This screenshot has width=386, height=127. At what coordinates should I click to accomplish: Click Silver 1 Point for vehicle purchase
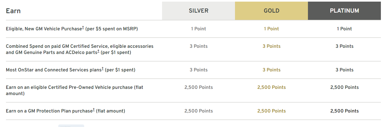point(198,29)
